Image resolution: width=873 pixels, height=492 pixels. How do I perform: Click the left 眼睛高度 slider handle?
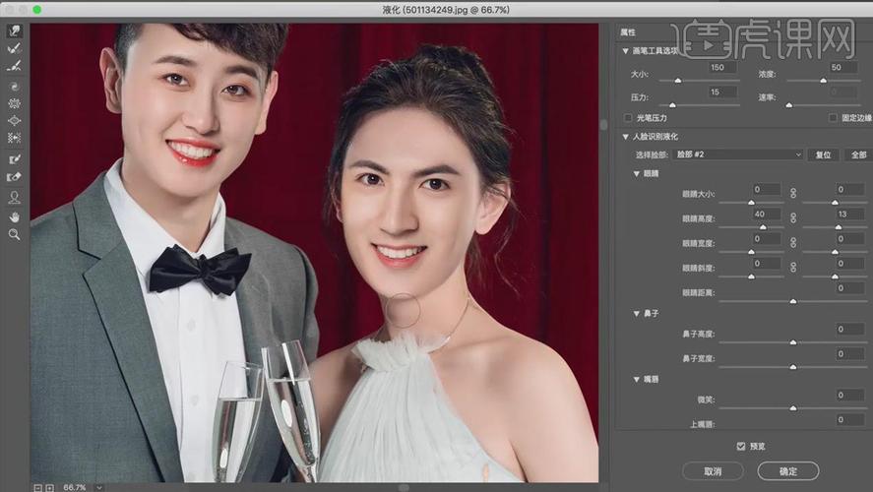[x=764, y=227]
